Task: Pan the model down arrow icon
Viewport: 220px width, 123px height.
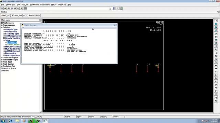Action: (x=216, y=75)
